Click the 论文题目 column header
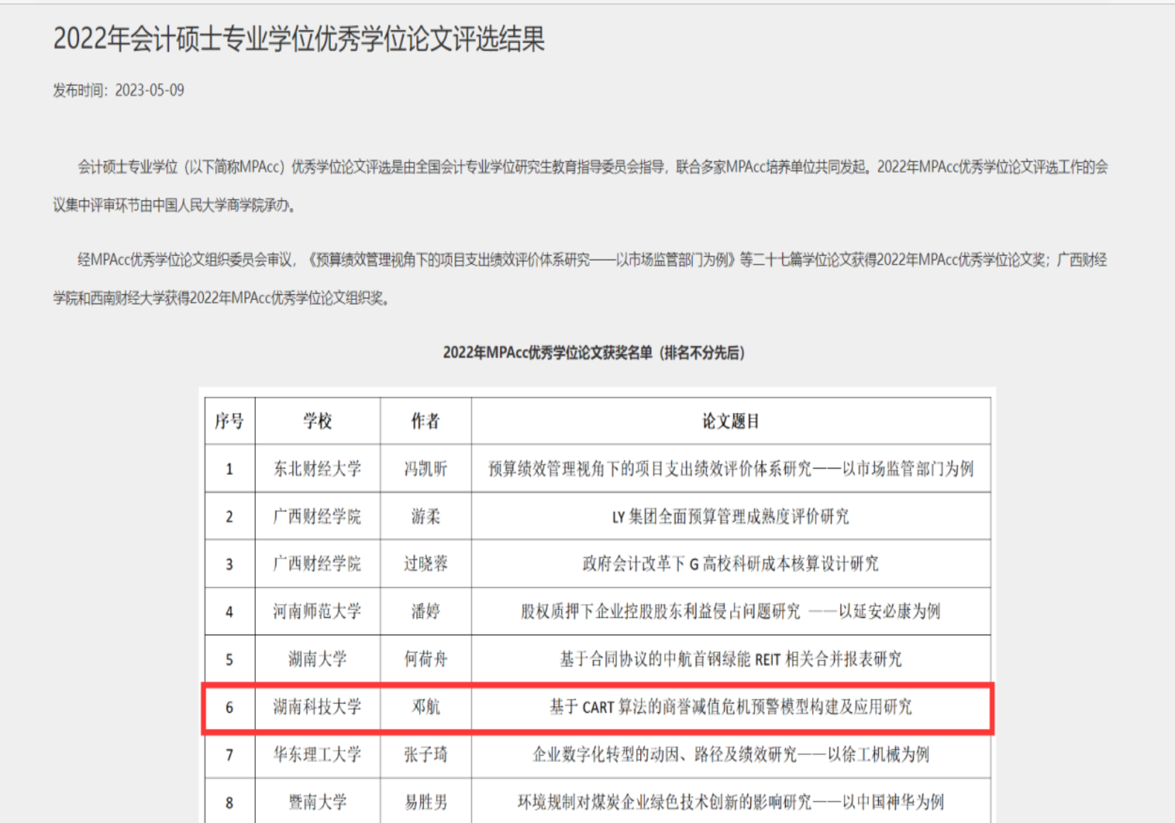Image resolution: width=1175 pixels, height=823 pixels. click(x=730, y=421)
